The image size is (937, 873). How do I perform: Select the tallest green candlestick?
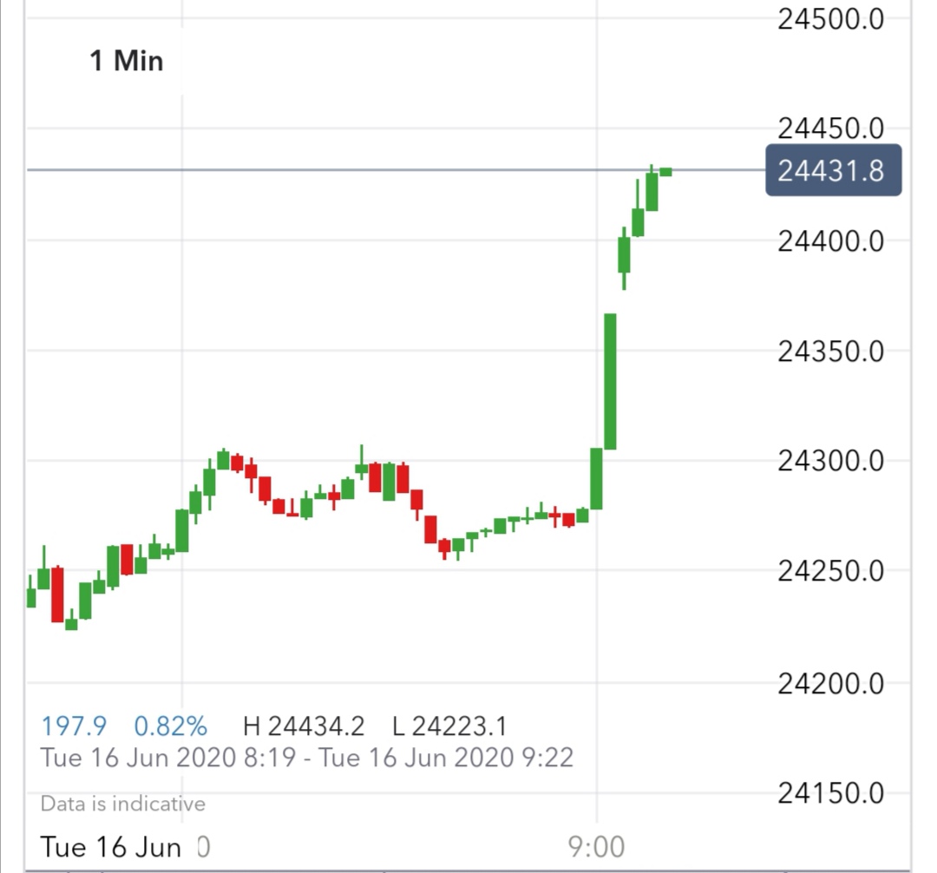(x=610, y=381)
